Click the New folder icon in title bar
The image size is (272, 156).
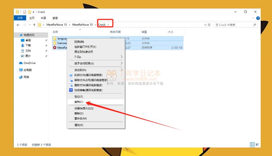[29, 12]
